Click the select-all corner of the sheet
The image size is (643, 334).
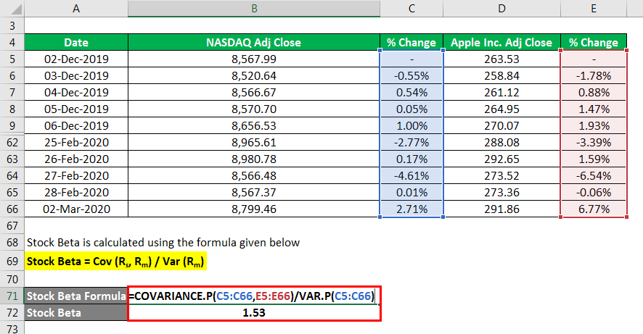click(x=12, y=9)
